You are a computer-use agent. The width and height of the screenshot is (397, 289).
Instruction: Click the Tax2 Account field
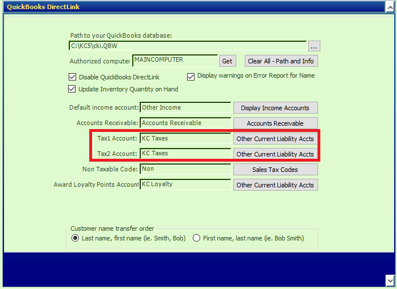(x=185, y=154)
